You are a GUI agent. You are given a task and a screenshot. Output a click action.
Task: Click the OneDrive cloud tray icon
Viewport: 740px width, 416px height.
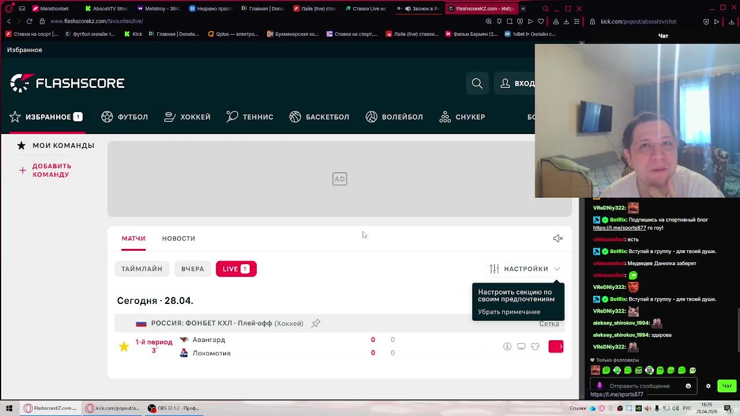593,408
